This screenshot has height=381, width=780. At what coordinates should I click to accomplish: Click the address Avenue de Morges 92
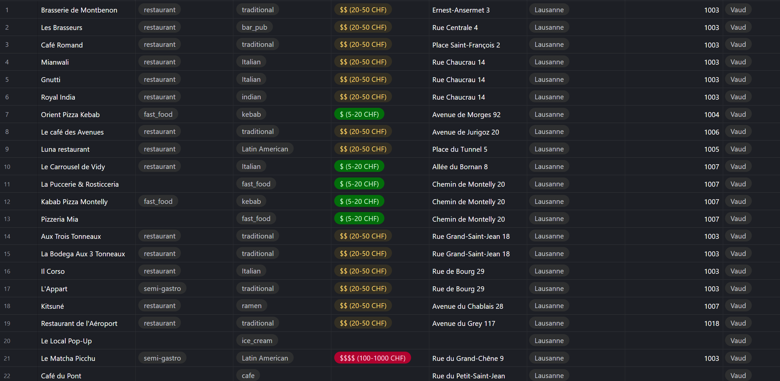[466, 114]
